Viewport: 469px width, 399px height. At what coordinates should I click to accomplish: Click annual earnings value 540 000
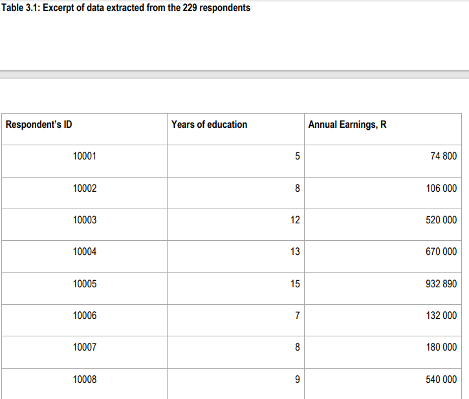(x=441, y=379)
